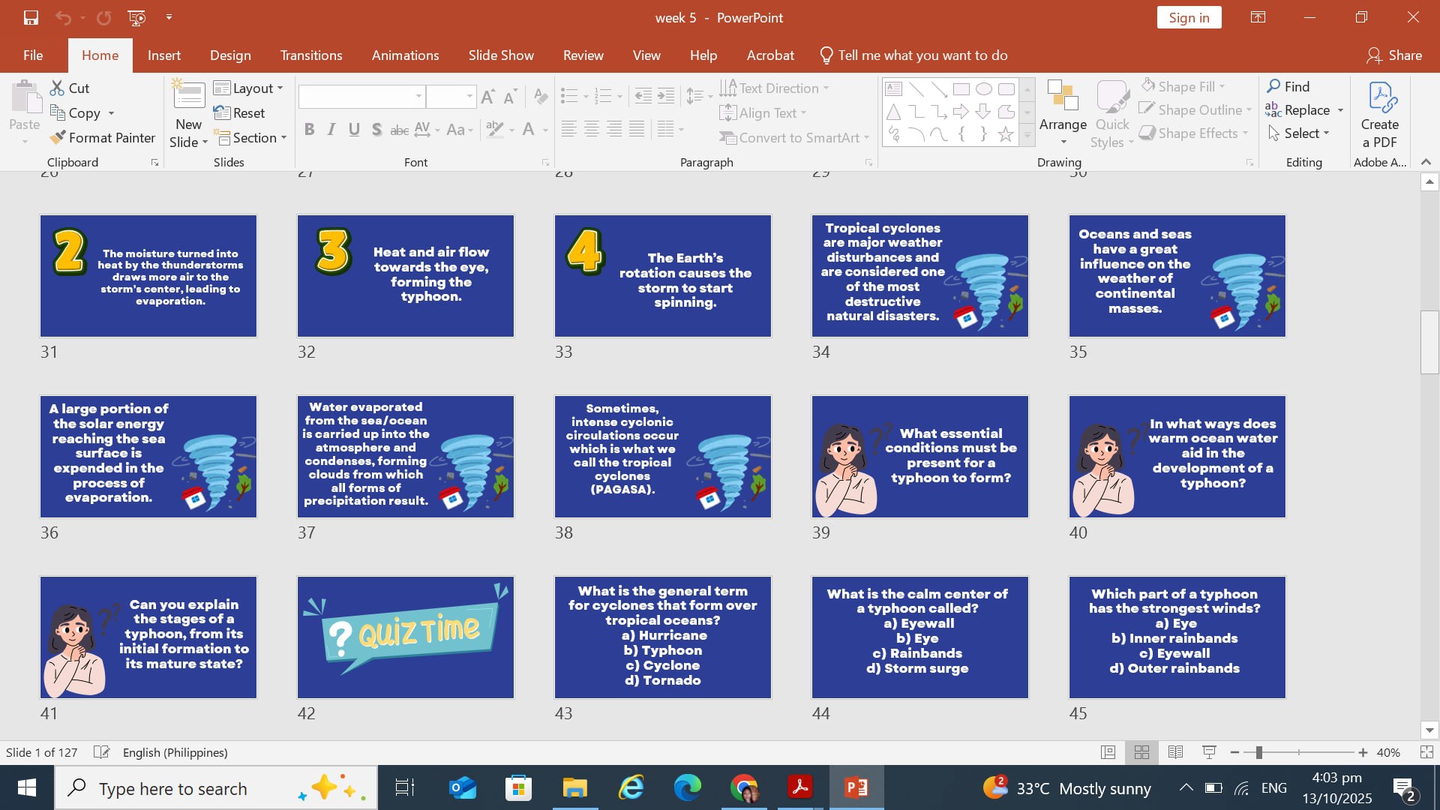
Task: Click the Sign in button
Action: pyautogui.click(x=1189, y=17)
